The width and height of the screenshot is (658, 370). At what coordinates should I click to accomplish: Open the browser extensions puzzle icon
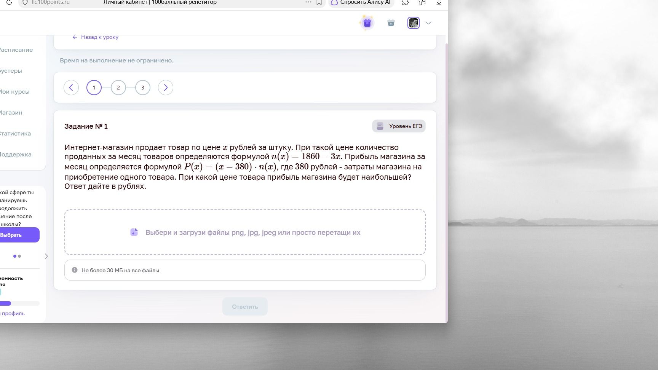click(405, 3)
